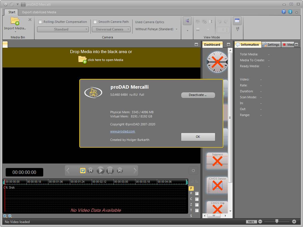Expand the Import Media dropdown arrow
This screenshot has width=303, height=227.
[15, 32]
